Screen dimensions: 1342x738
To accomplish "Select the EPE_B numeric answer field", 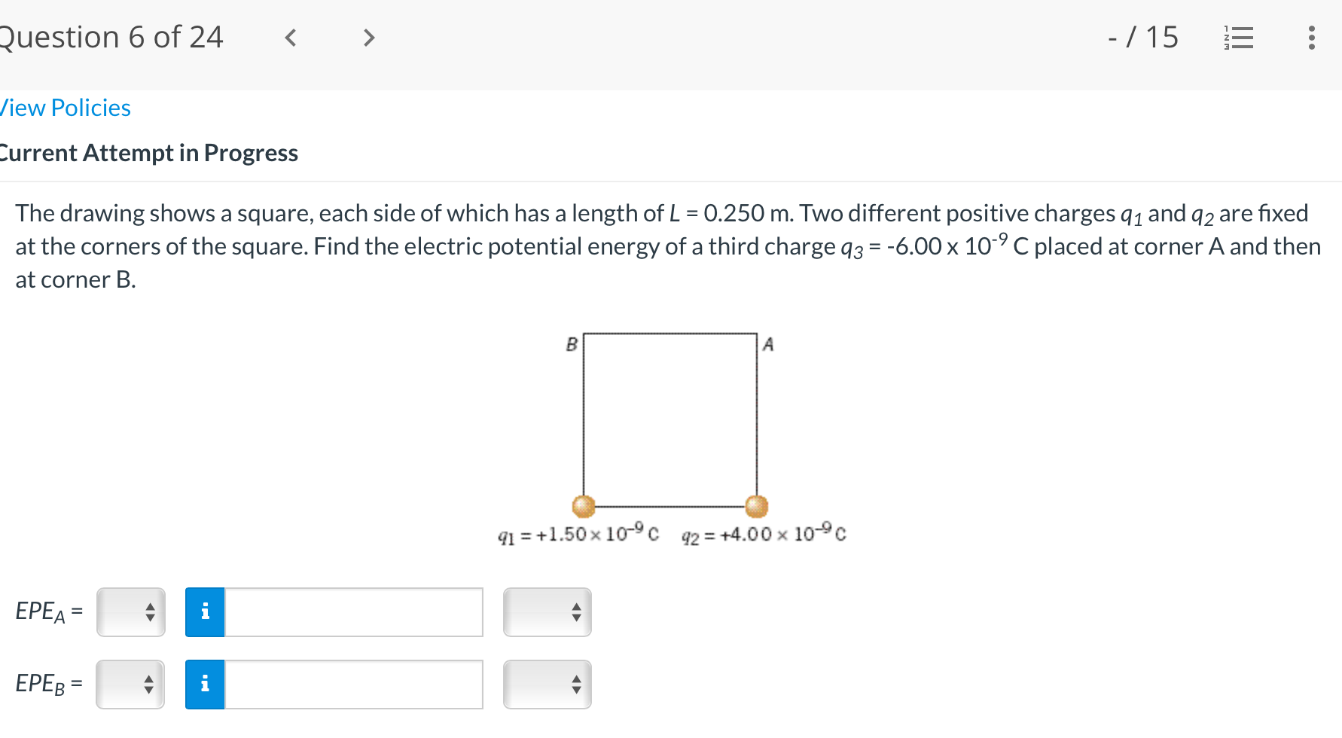I will pyautogui.click(x=354, y=685).
